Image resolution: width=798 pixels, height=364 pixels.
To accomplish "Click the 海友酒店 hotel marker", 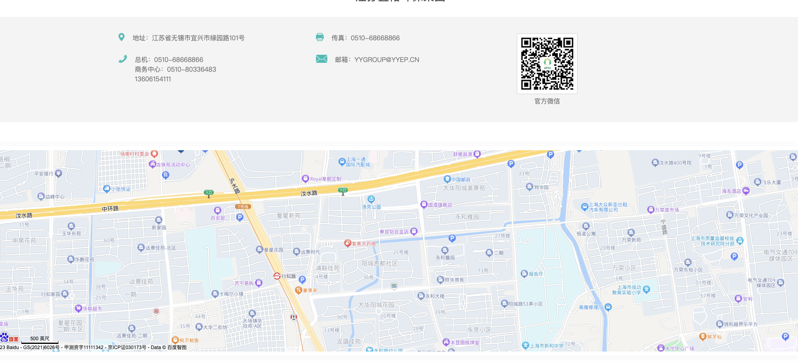I will click(x=746, y=191).
